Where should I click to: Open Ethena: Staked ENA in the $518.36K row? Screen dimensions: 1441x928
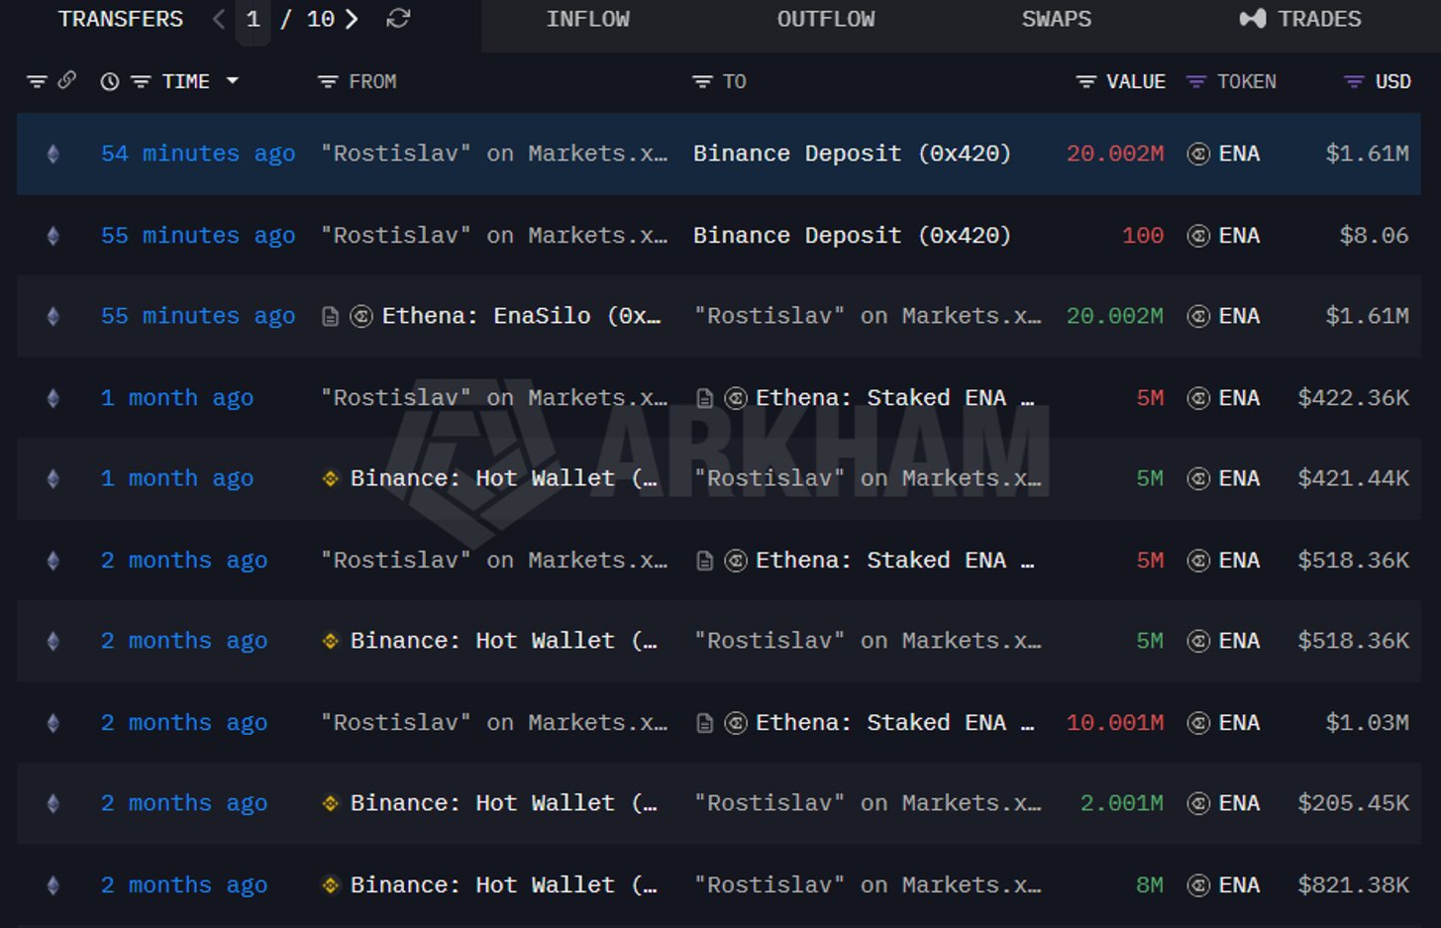coord(895,561)
